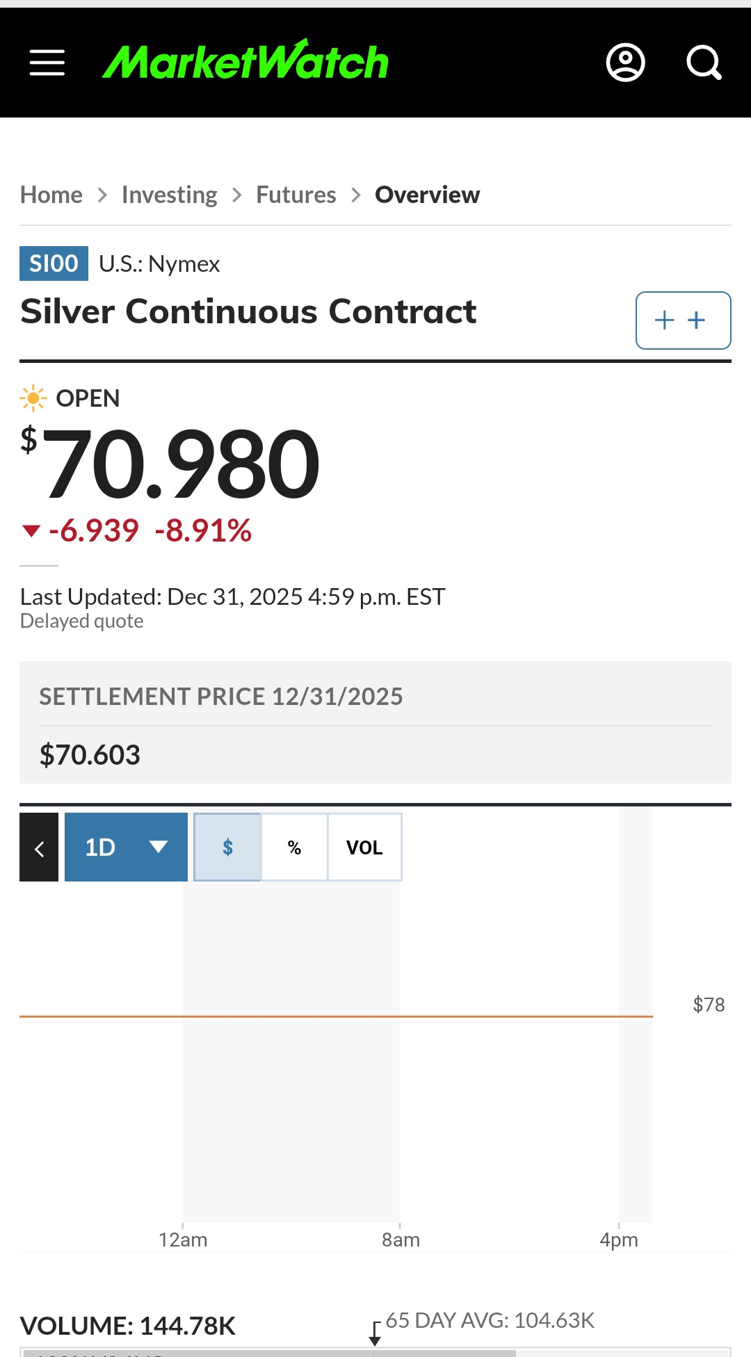The height and width of the screenshot is (1357, 751).
Task: Click the 4pm chart time label
Action: point(619,1240)
